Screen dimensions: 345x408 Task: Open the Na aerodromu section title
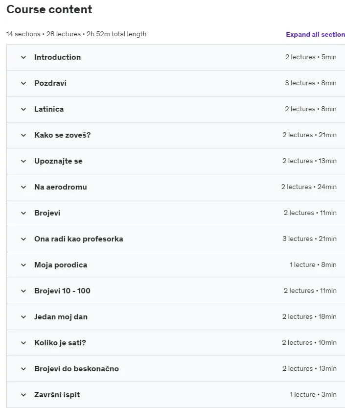pyautogui.click(x=61, y=187)
